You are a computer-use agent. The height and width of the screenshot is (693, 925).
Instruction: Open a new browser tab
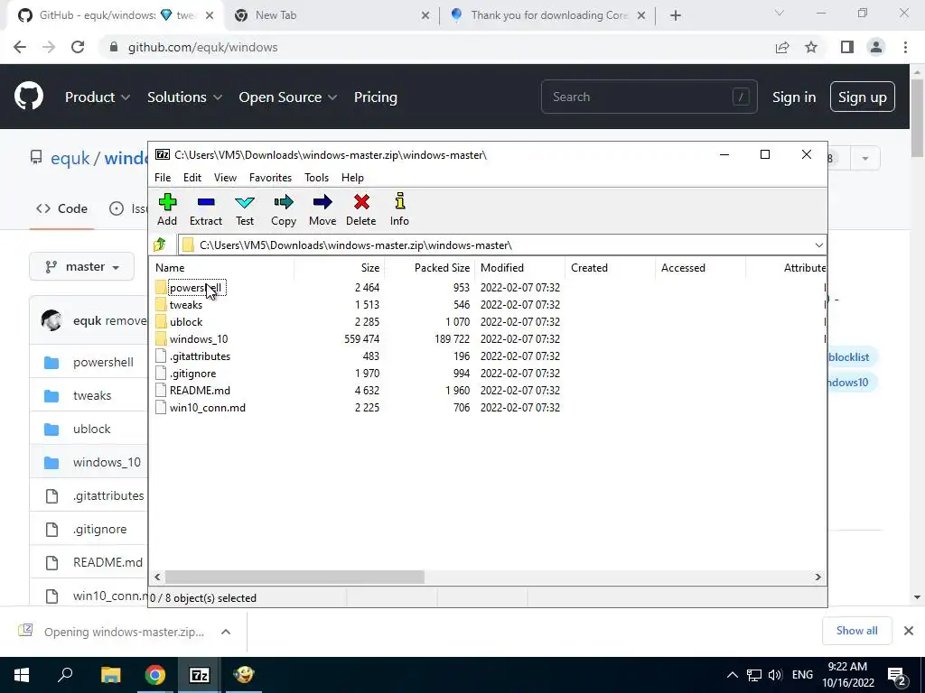pyautogui.click(x=676, y=15)
